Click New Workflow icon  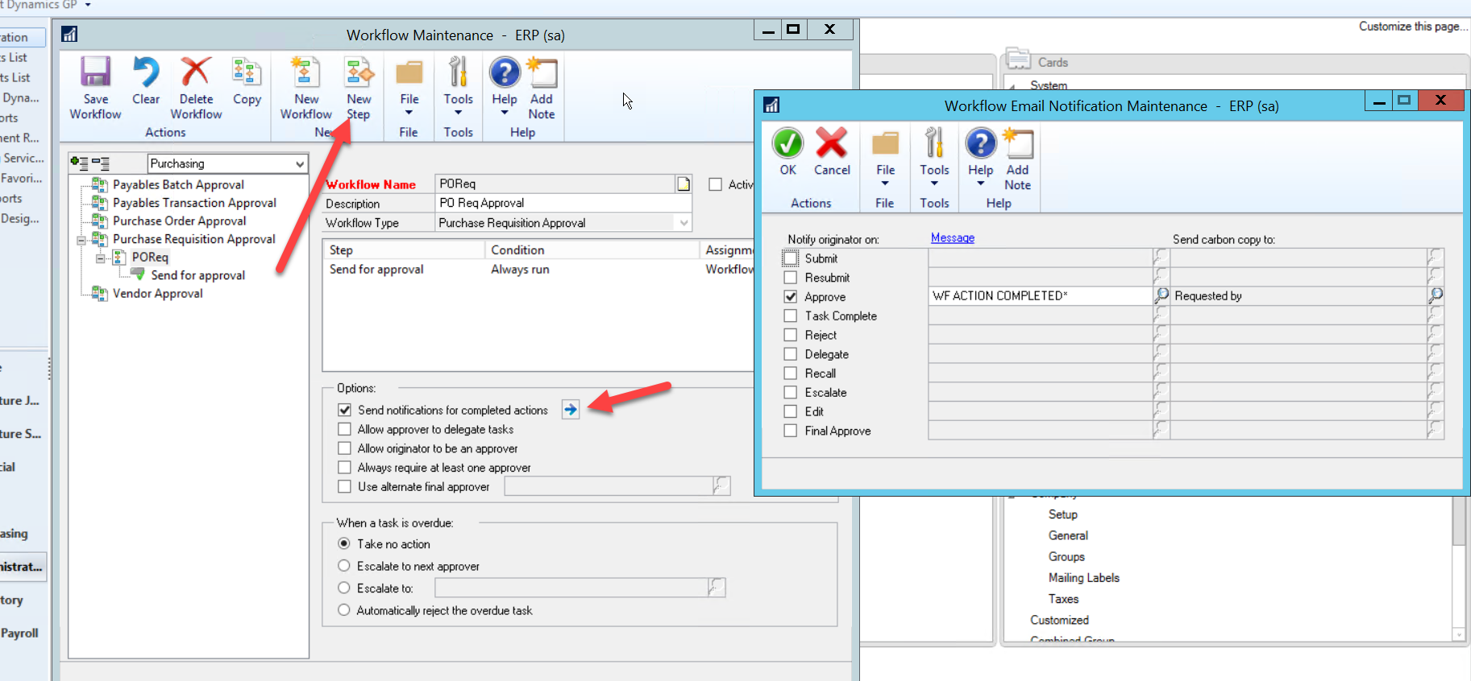pos(305,72)
